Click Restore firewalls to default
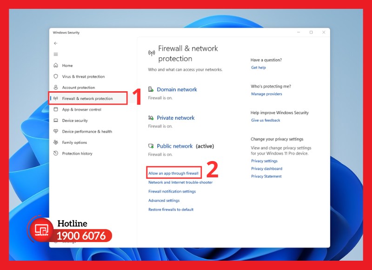This screenshot has width=372, height=270. (171, 209)
